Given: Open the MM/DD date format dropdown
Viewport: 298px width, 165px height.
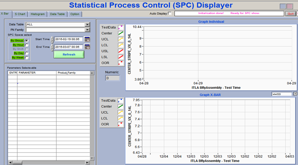Looking at the screenshot, I should 295,94.
